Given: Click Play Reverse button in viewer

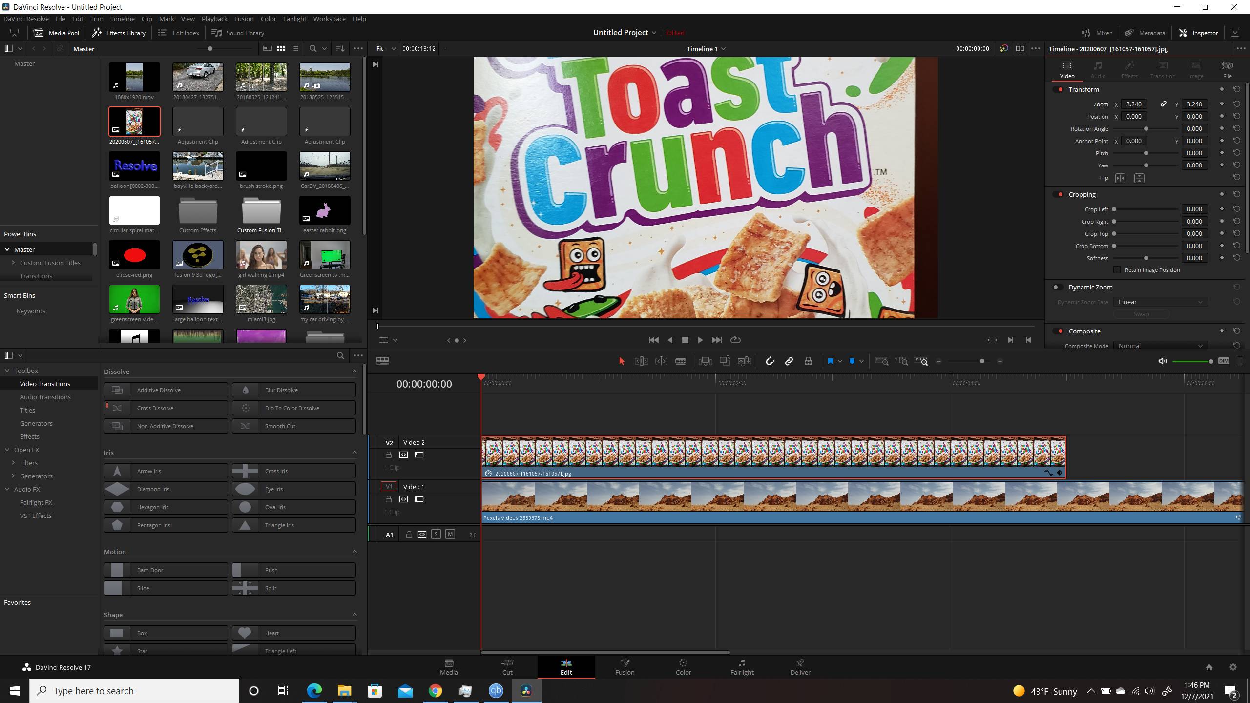Looking at the screenshot, I should click(670, 340).
